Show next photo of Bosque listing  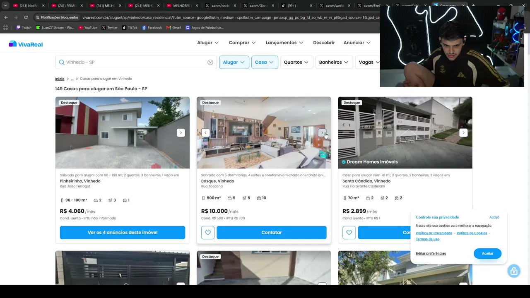pos(322,132)
